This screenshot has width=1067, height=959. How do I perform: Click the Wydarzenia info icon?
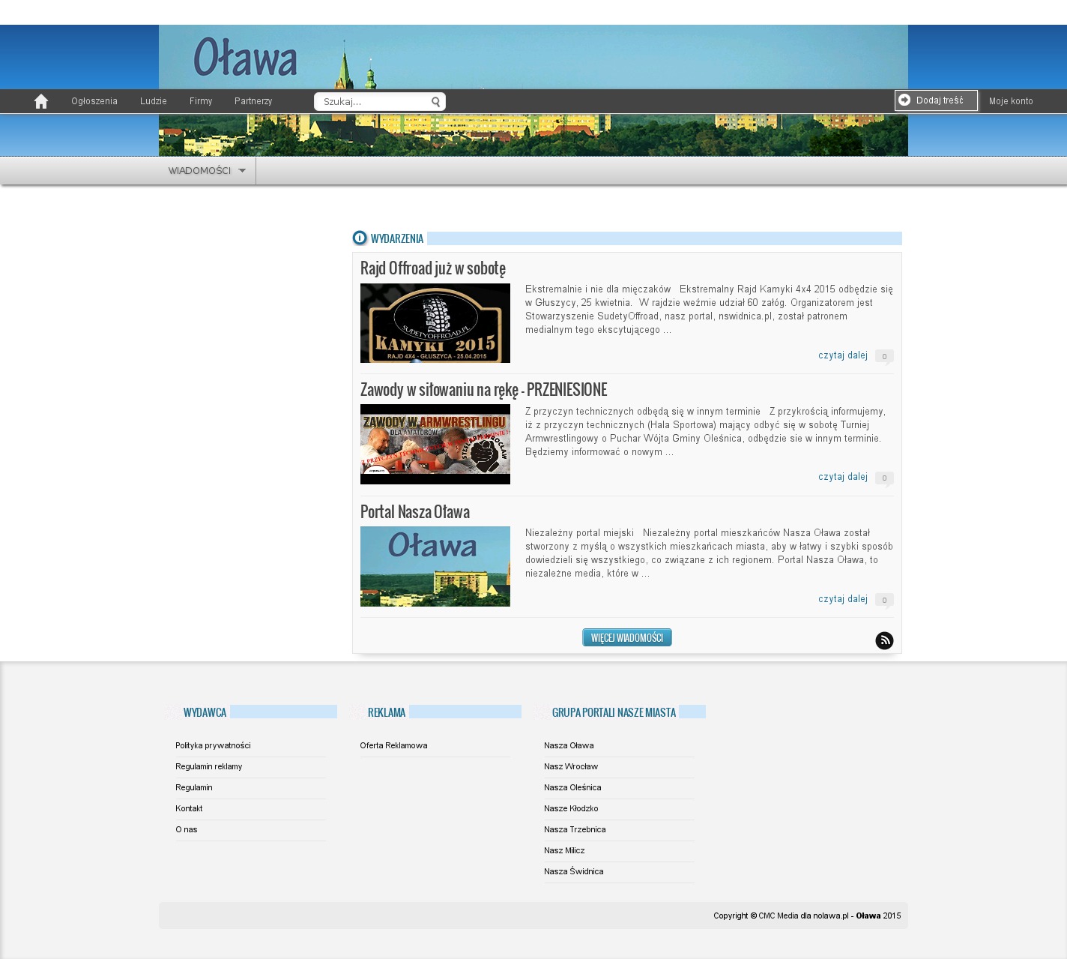coord(360,238)
